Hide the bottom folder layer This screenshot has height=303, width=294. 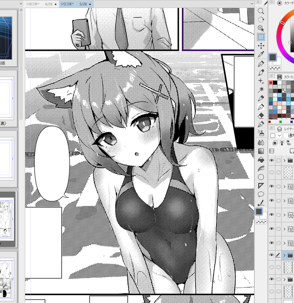point(271,279)
